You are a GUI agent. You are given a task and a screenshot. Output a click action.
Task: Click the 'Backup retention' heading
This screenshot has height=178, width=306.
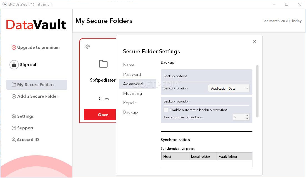[177, 101]
